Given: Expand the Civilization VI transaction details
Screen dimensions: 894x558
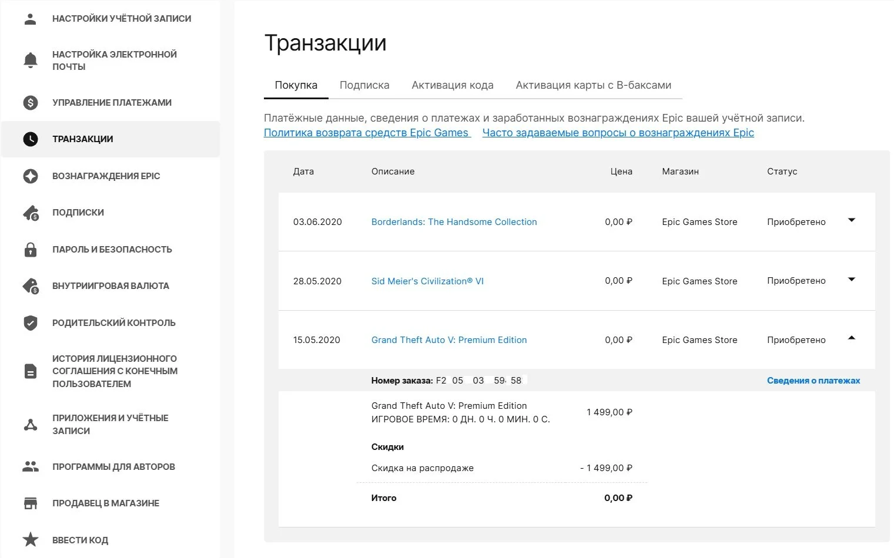Looking at the screenshot, I should 852,280.
